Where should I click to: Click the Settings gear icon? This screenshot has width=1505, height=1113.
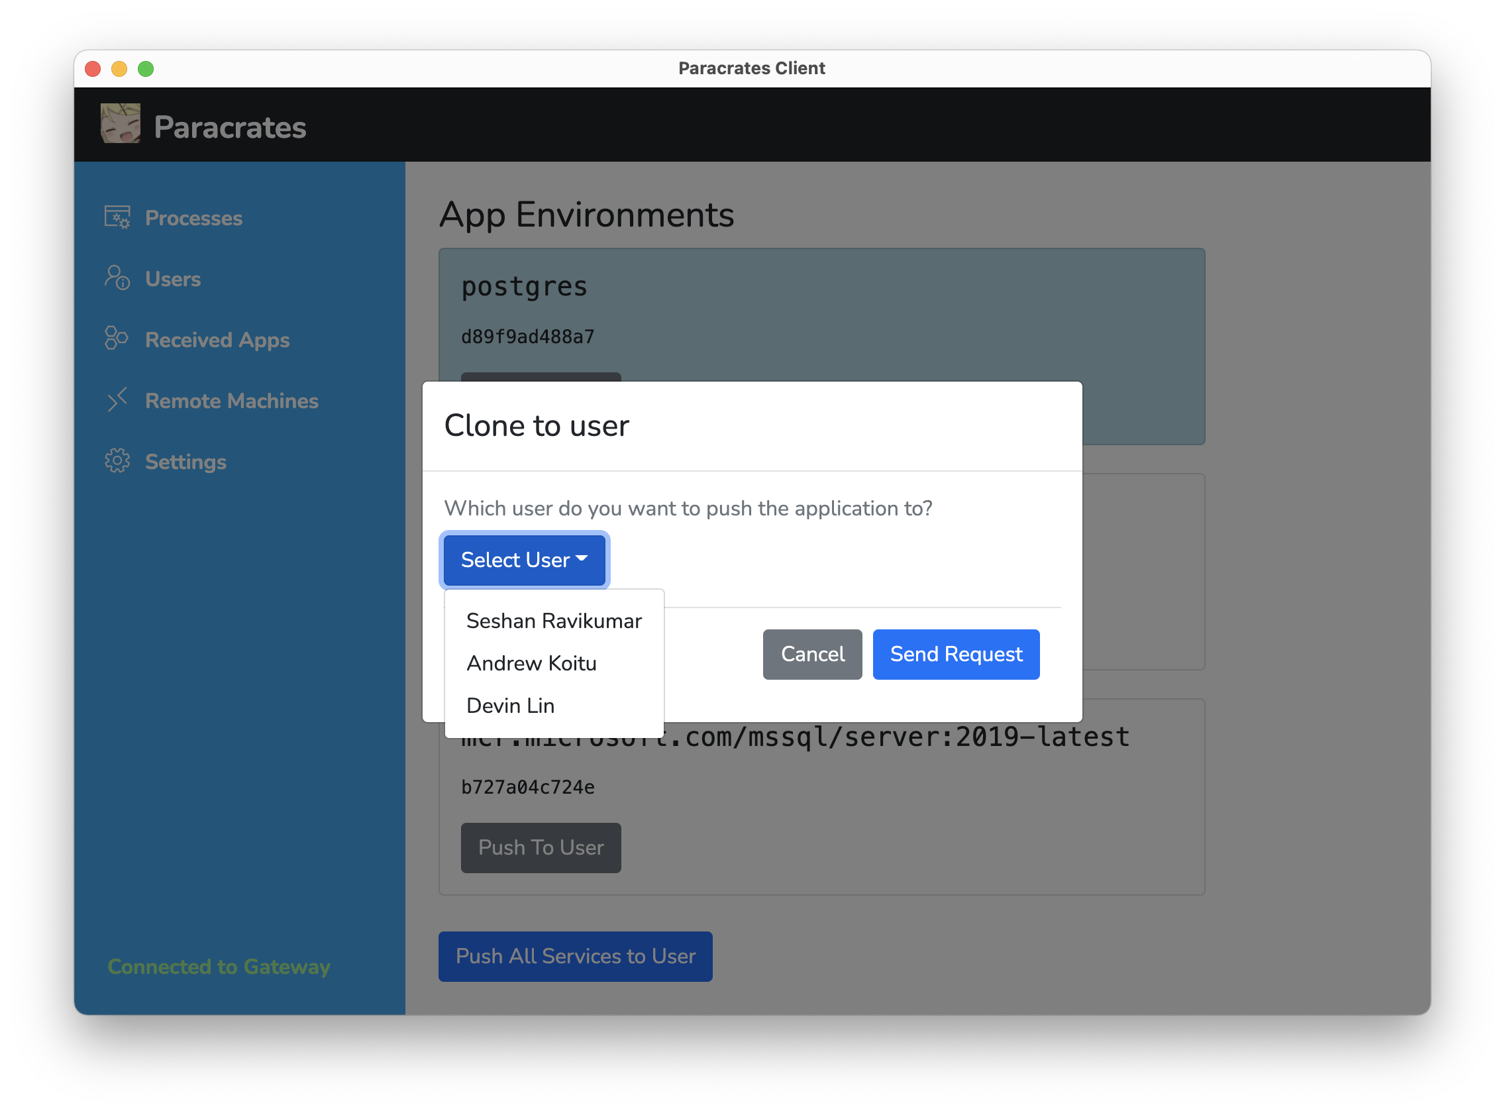tap(117, 461)
